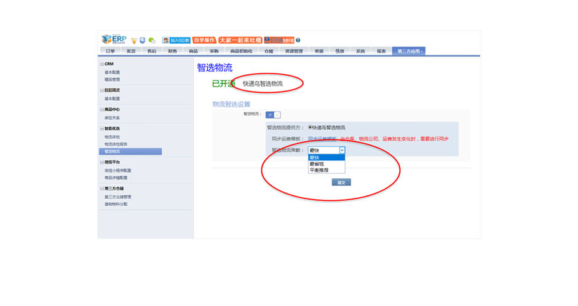Open the 订单 tab

tap(110, 51)
